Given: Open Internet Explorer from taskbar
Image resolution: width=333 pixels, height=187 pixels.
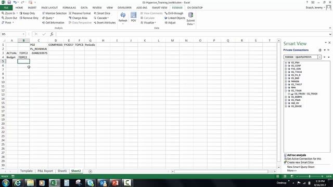Looking at the screenshot, I should pyautogui.click(x=18, y=183).
